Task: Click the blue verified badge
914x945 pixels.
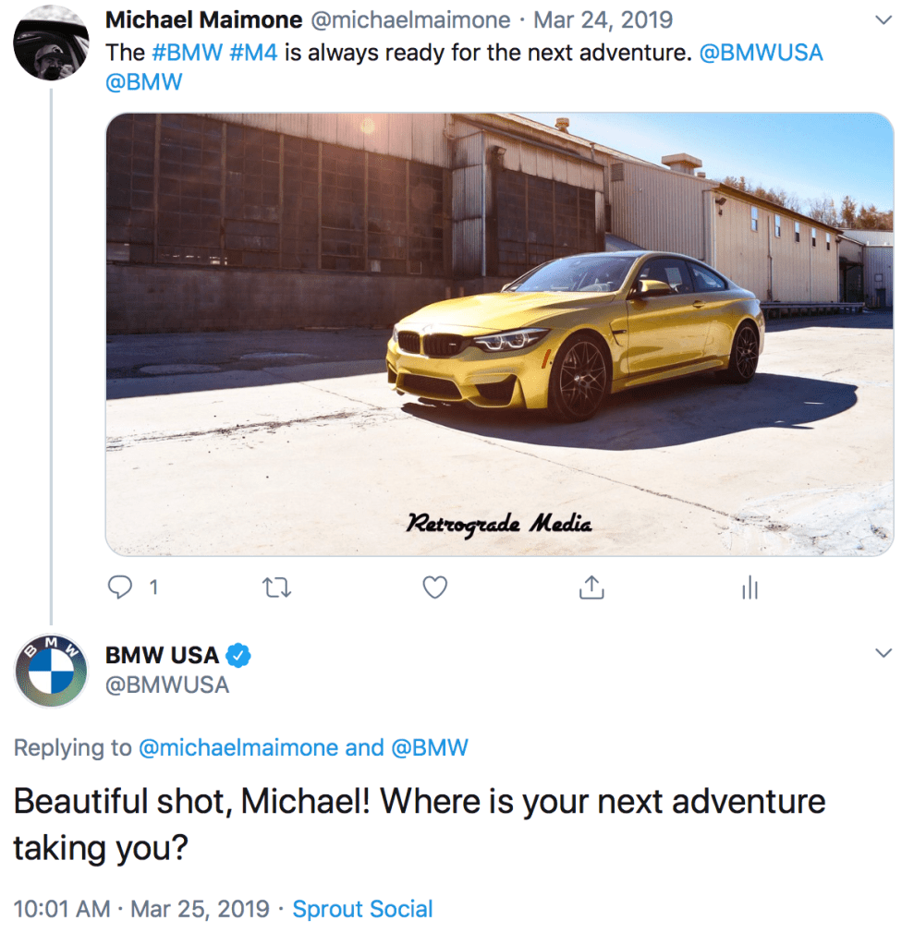Action: click(240, 656)
